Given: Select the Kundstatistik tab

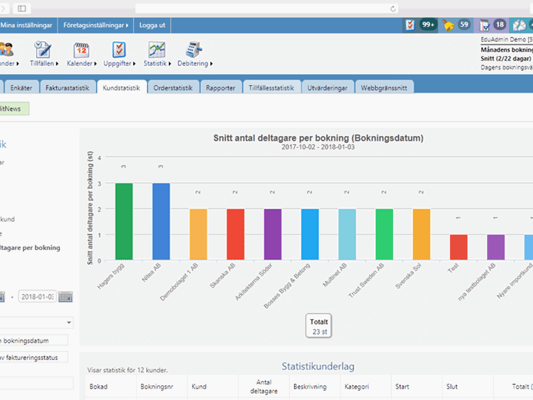Looking at the screenshot, I should coord(121,88).
